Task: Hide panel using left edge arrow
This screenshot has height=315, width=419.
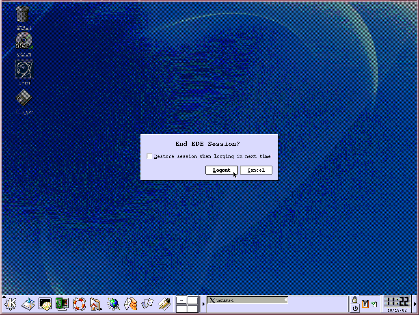Action: tap(4, 297)
